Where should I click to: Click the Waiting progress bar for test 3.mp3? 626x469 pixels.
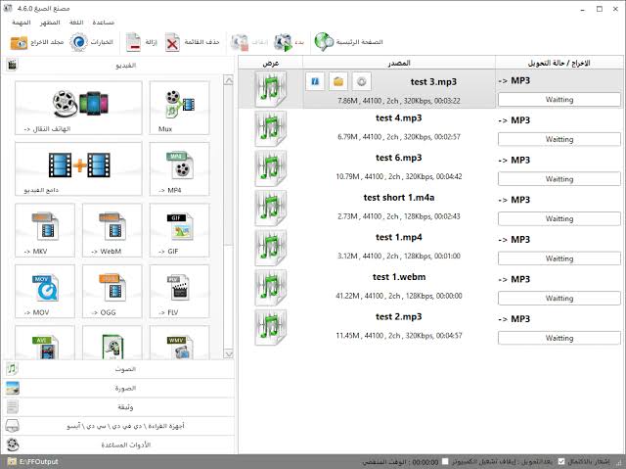click(559, 100)
